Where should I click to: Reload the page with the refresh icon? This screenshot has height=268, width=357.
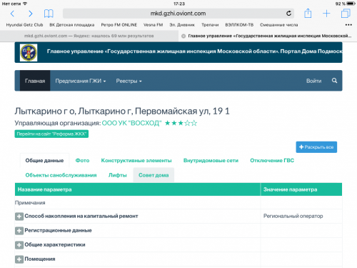[288, 14]
